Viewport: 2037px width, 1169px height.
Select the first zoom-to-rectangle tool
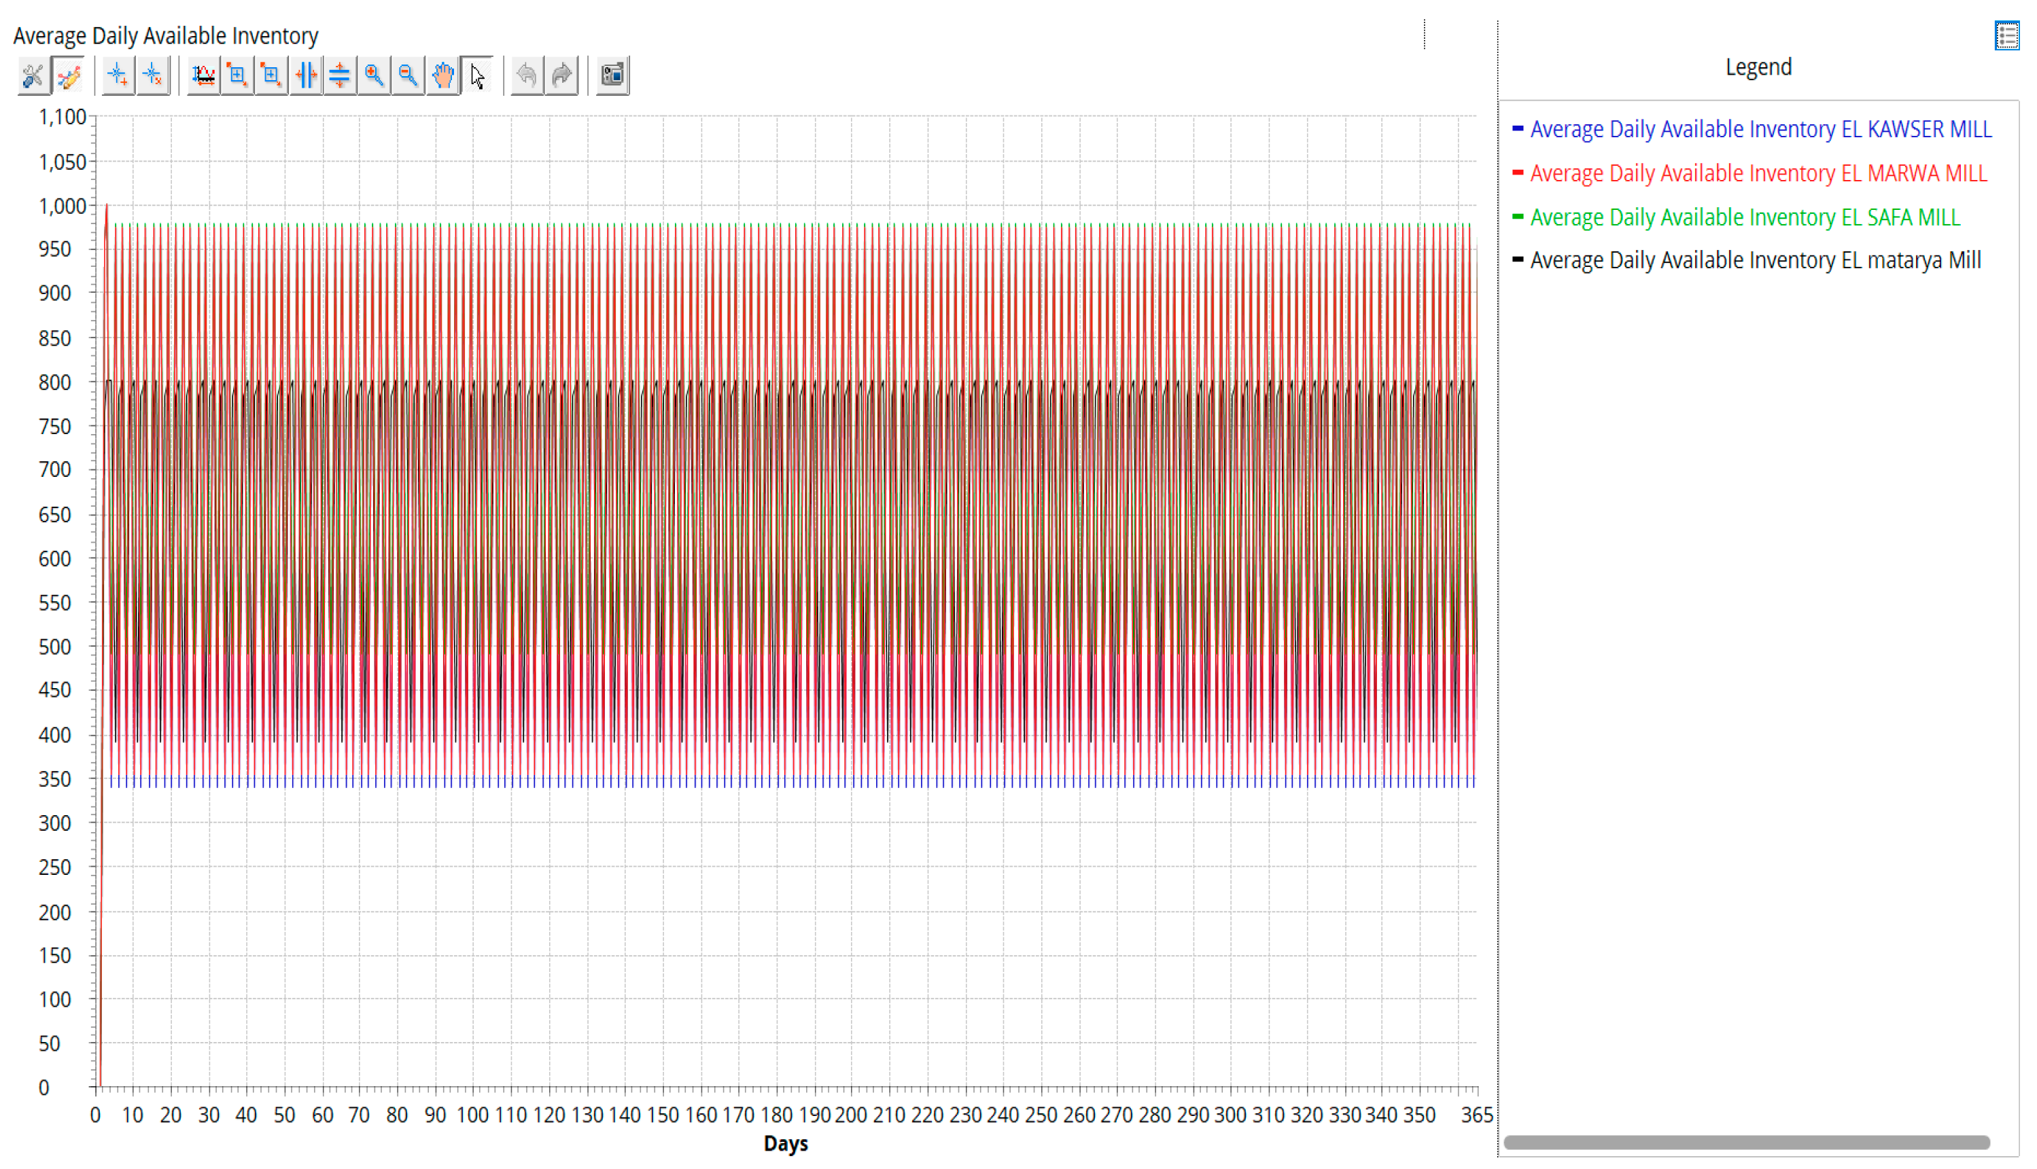237,75
